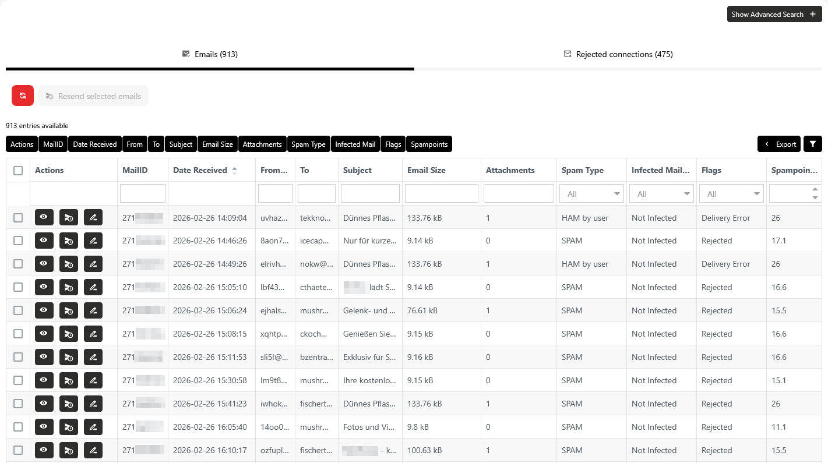
Task: Resend the email received at 14:46:26
Action: click(69, 241)
